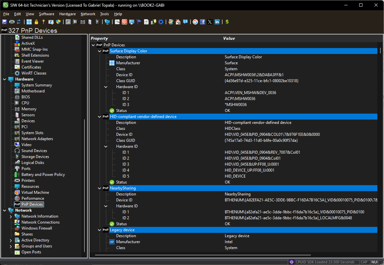
Task: Click the Save icon in the toolbar
Action: coord(5,22)
